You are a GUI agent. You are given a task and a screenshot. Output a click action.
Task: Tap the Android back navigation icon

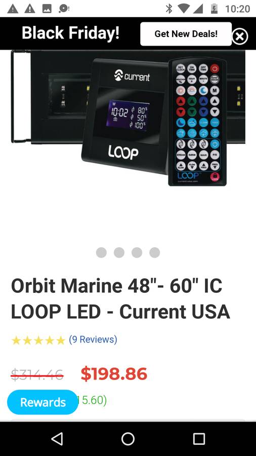(x=57, y=439)
